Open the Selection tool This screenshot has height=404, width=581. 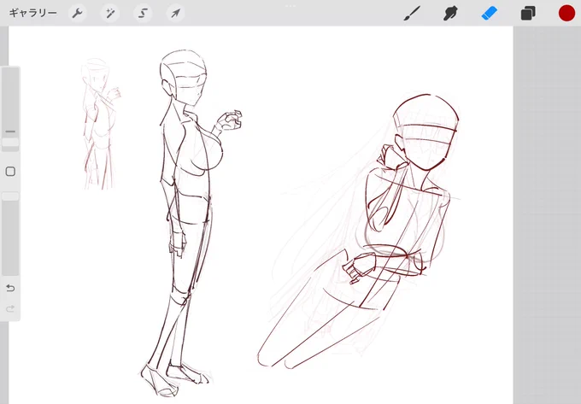(143, 14)
